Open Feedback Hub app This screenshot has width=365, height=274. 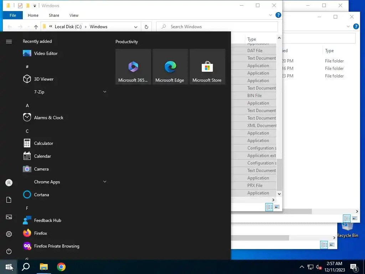(65, 220)
